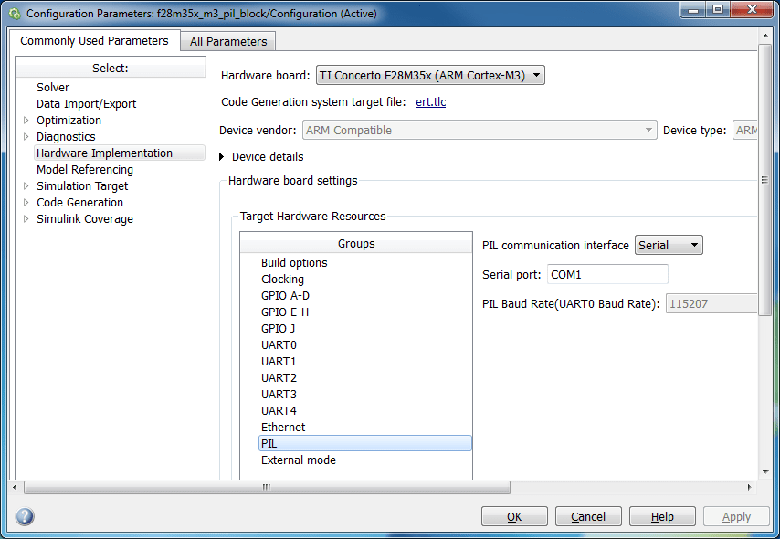The height and width of the screenshot is (539, 780).
Task: Click the Configuration Parameters title bar icon
Action: click(x=14, y=14)
